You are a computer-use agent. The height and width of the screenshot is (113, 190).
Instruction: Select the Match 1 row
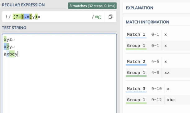click(x=158, y=34)
